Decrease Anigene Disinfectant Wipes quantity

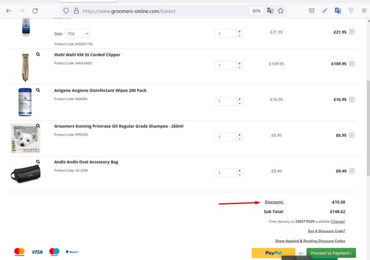(x=239, y=103)
